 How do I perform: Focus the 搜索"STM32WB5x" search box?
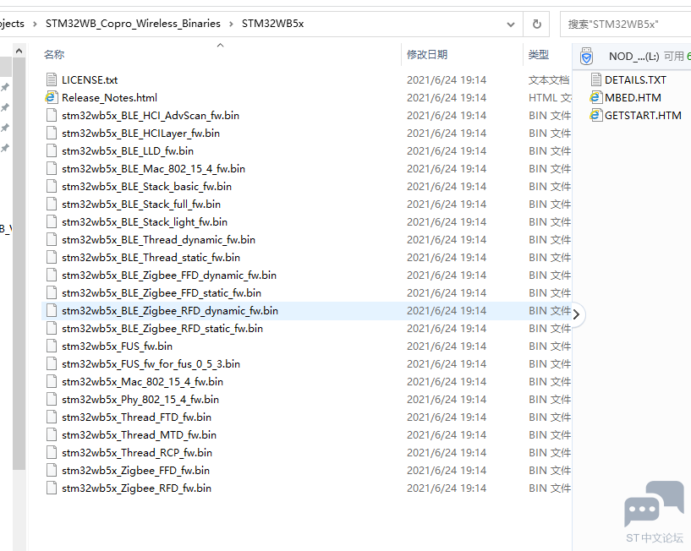[x=626, y=24]
